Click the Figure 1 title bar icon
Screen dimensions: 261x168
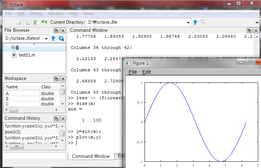tap(128, 63)
